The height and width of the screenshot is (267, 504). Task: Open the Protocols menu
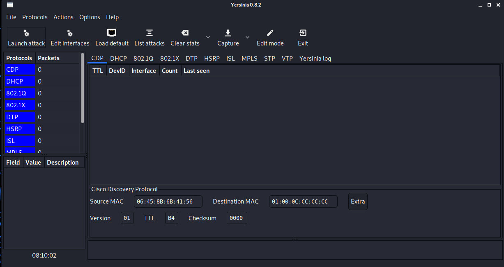coord(35,17)
